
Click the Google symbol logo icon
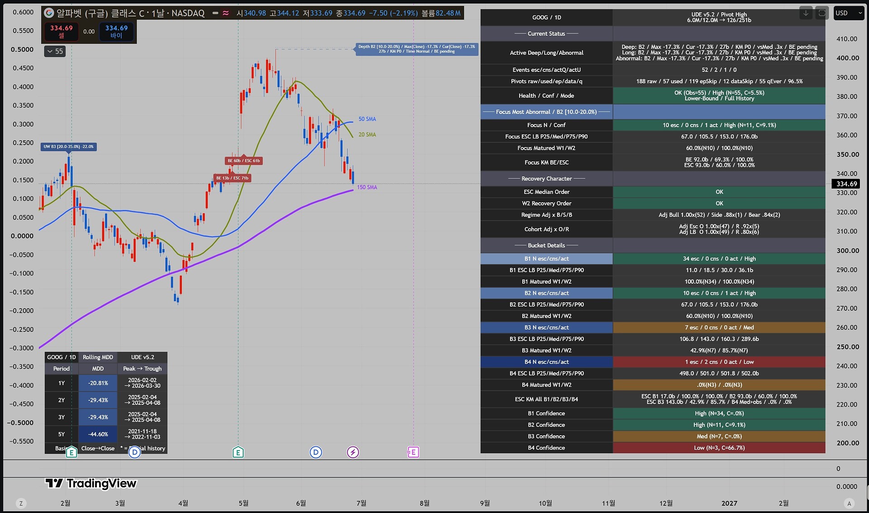[49, 13]
